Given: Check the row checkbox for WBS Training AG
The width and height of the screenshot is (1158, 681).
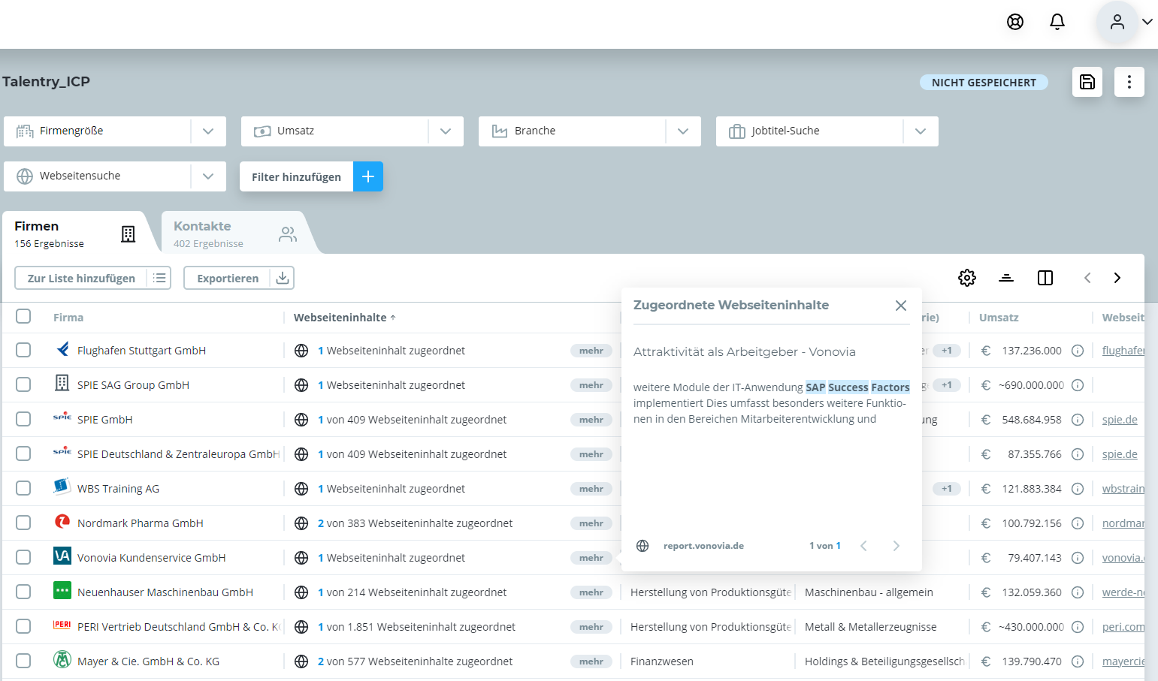Looking at the screenshot, I should [23, 488].
